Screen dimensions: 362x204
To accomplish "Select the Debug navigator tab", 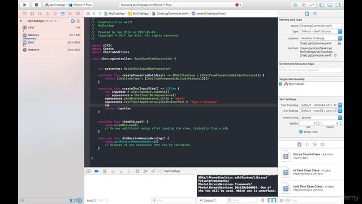I will (x=63, y=14).
